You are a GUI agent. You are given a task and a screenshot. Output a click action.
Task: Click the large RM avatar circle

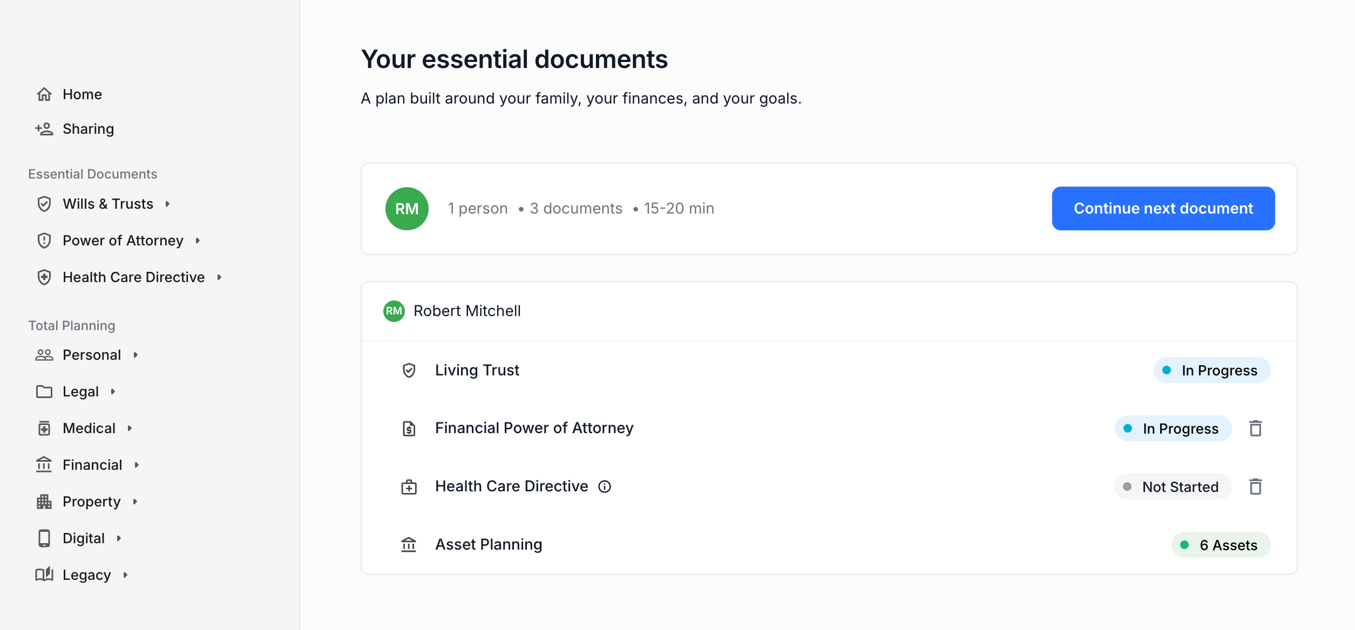[407, 209]
